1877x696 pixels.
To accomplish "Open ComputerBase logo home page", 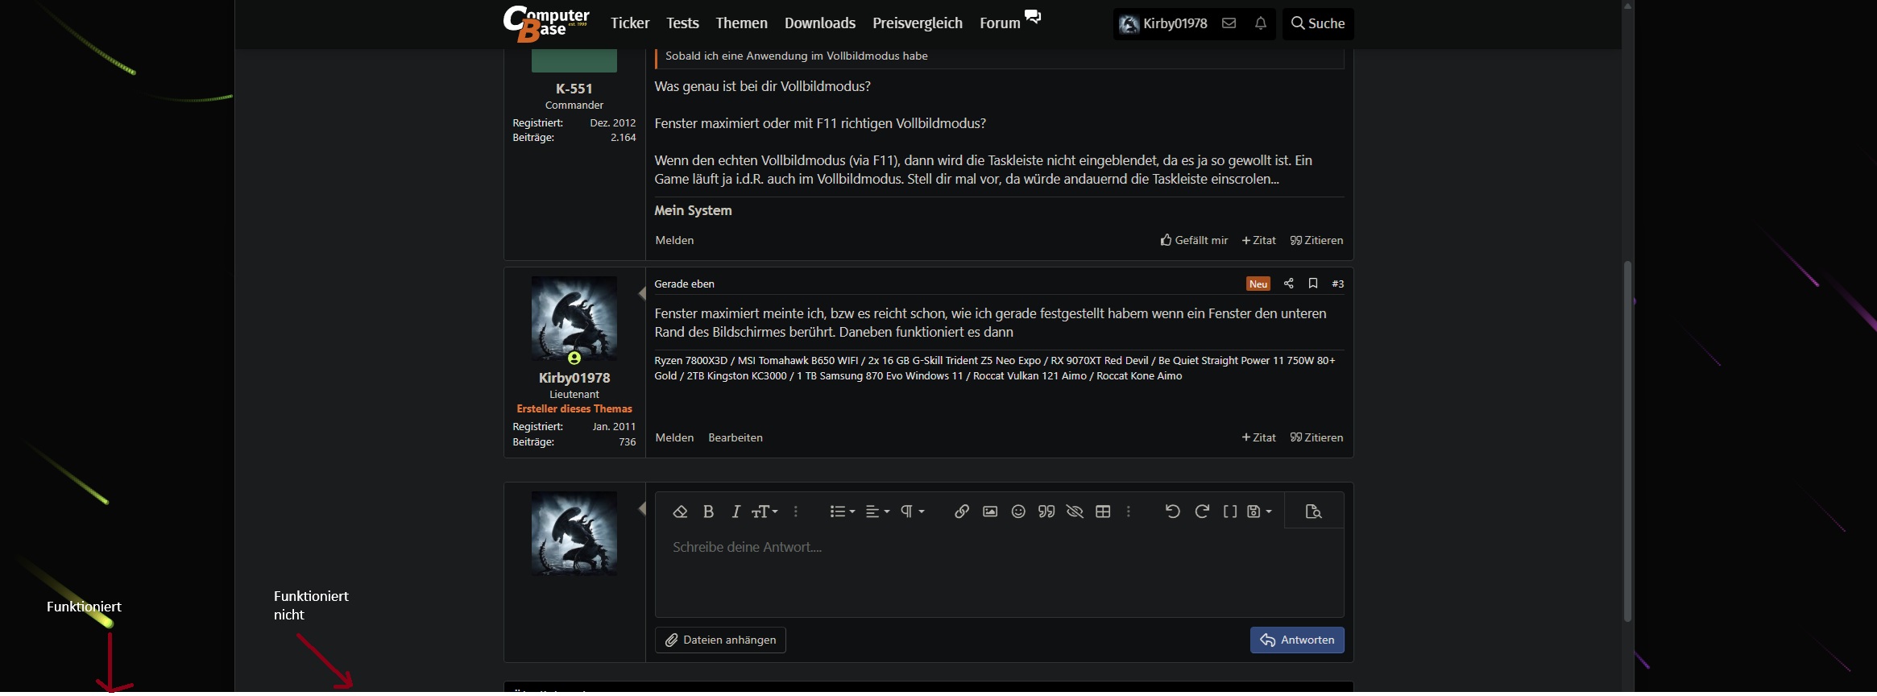I will [546, 23].
